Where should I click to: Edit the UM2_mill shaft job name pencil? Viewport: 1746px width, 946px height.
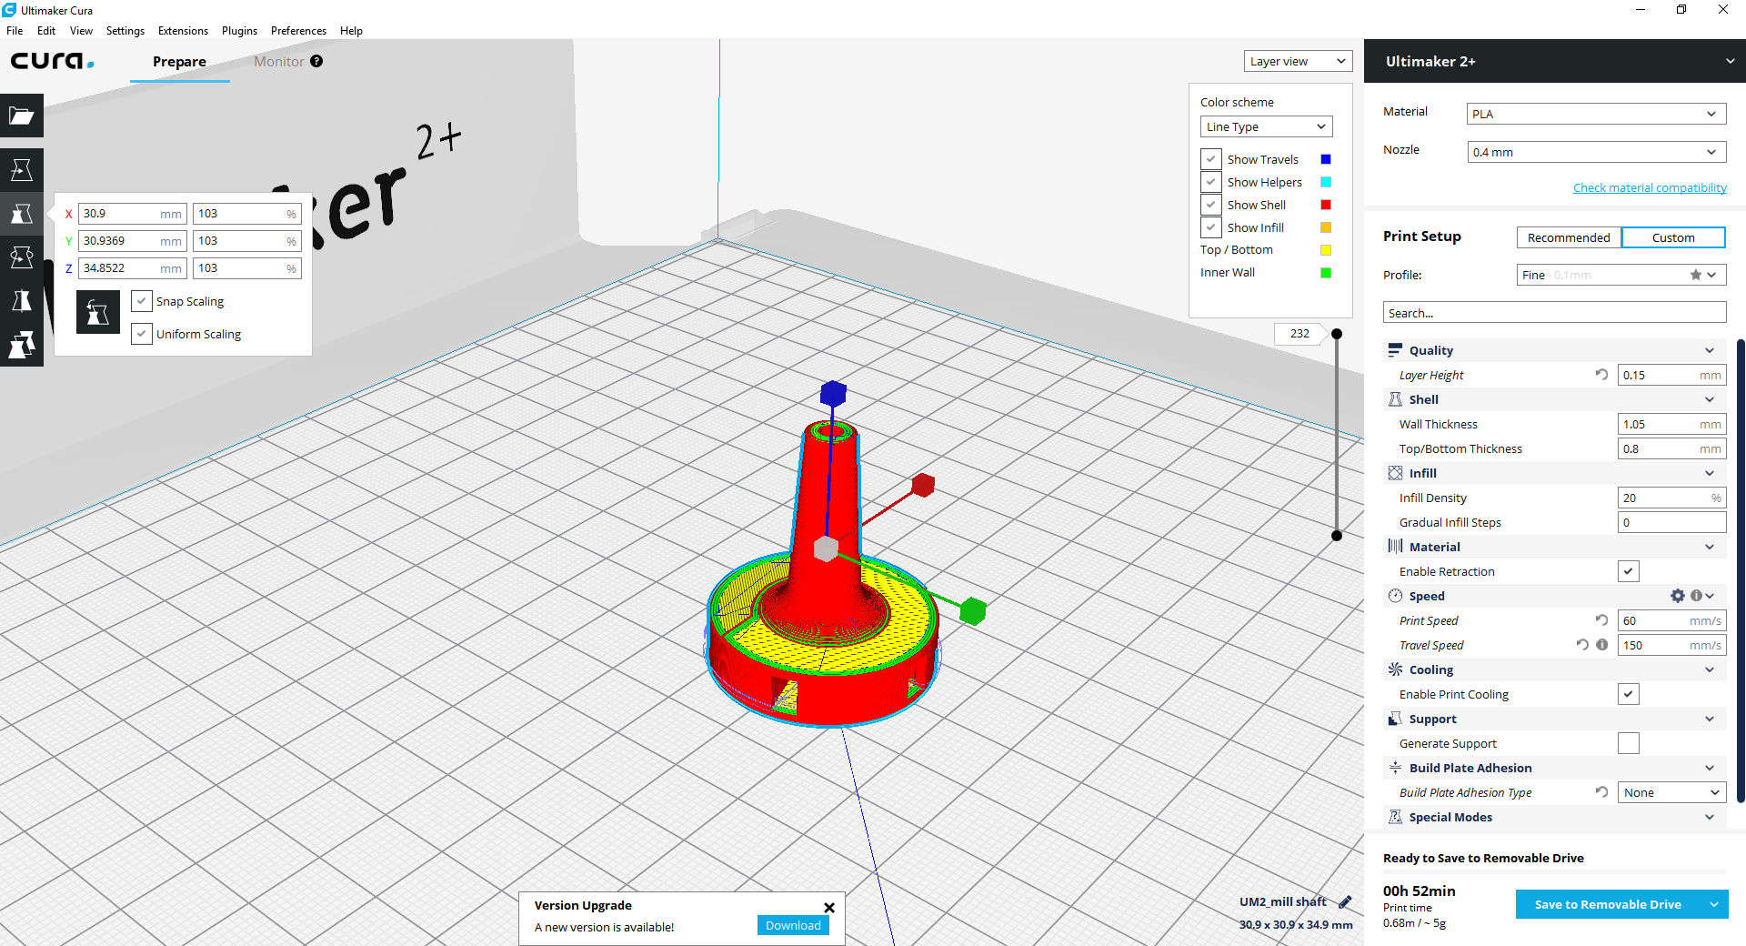[x=1346, y=901]
